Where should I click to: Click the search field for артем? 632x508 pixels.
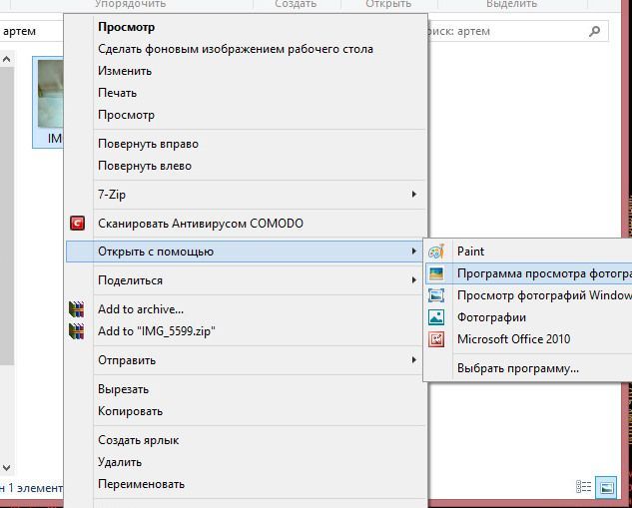click(x=509, y=31)
